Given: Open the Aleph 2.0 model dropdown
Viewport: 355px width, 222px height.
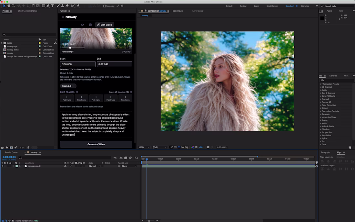Looking at the screenshot, I should pyautogui.click(x=68, y=86).
